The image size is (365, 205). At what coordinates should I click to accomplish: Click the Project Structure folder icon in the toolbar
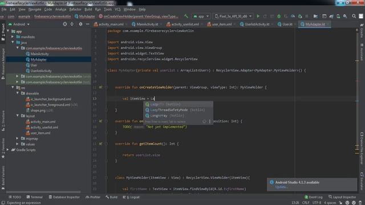pos(315,16)
